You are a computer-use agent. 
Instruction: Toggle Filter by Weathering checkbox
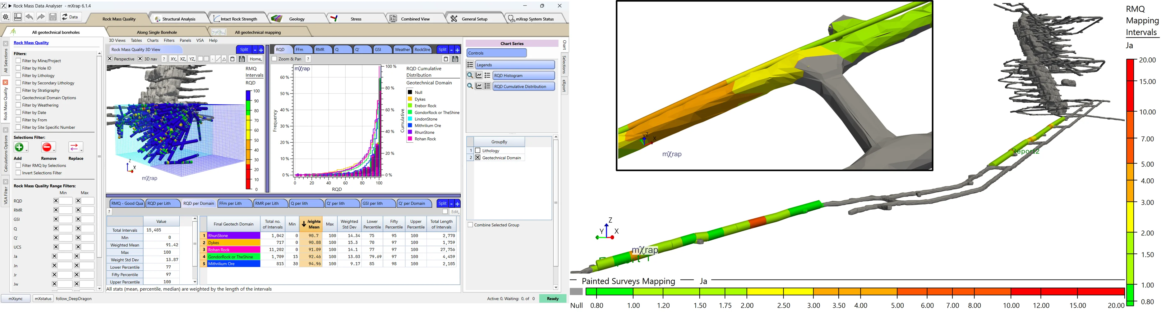[18, 105]
